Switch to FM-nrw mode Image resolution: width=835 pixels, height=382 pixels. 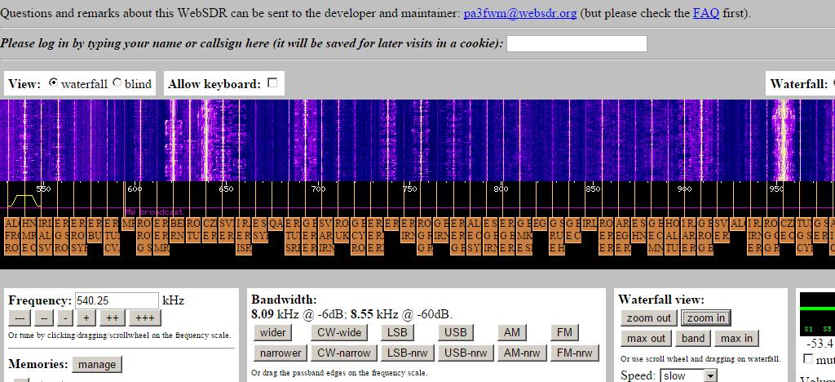[x=575, y=353]
